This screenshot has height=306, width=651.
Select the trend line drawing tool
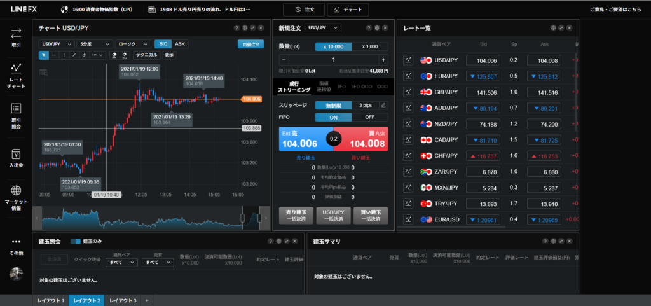tap(74, 55)
